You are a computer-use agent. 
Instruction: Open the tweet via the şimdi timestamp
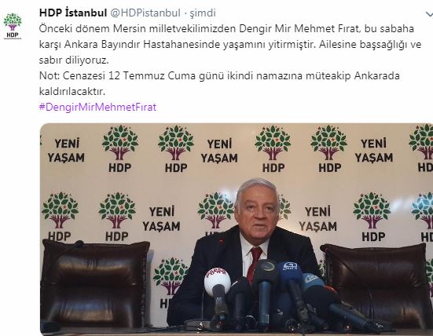point(203,13)
